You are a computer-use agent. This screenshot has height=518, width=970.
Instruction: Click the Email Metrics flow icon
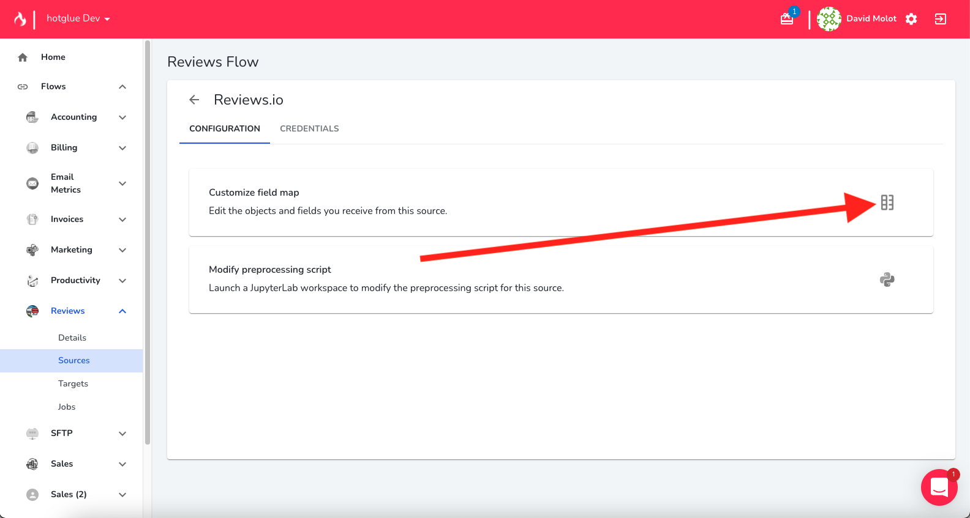[x=32, y=183]
